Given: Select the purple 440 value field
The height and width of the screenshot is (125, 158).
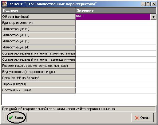Looking at the screenshot, I should (113, 17).
